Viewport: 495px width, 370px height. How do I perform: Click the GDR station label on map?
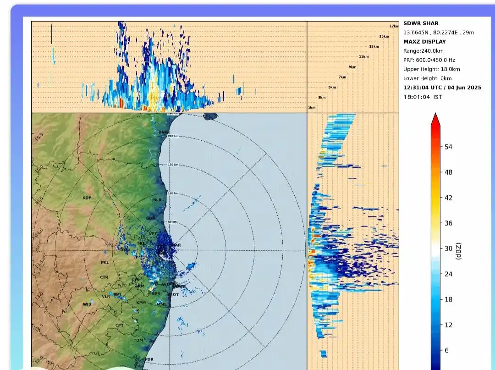pos(151,218)
